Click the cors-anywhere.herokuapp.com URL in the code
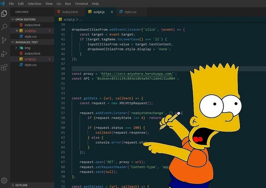 coord(137,74)
